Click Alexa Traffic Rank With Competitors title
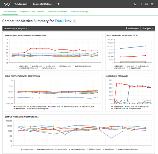Image resolution: width=158 pixels, height=154 pixels. [x=22, y=76]
